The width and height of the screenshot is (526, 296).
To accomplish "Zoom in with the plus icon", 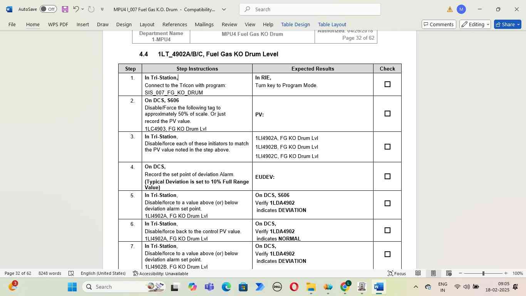I will 506,273.
